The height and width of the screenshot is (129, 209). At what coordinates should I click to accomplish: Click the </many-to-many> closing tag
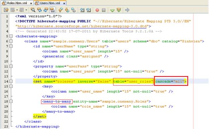[59, 112]
